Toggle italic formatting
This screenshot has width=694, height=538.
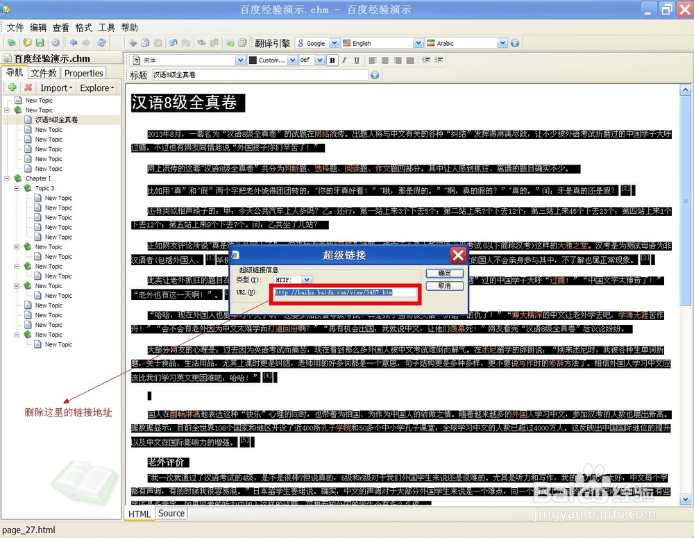[x=344, y=60]
